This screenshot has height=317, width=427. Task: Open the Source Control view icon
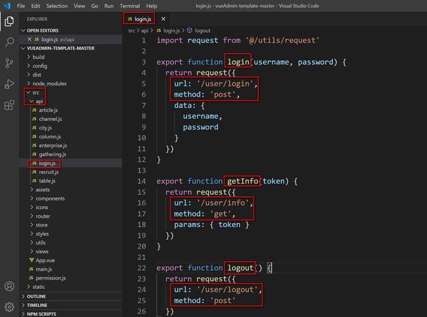tap(10, 63)
